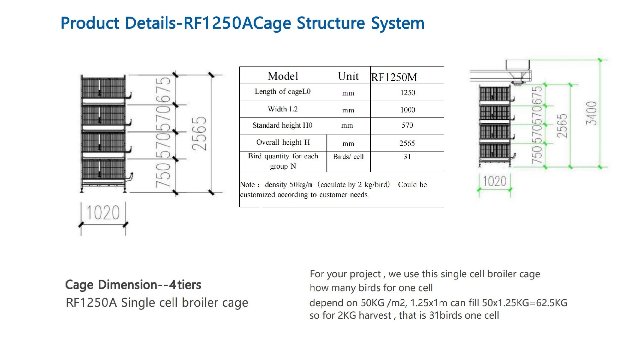Screen dimensions: 639x359
Task: Click the 2565 dimension on the left drawing
Action: coord(199,133)
